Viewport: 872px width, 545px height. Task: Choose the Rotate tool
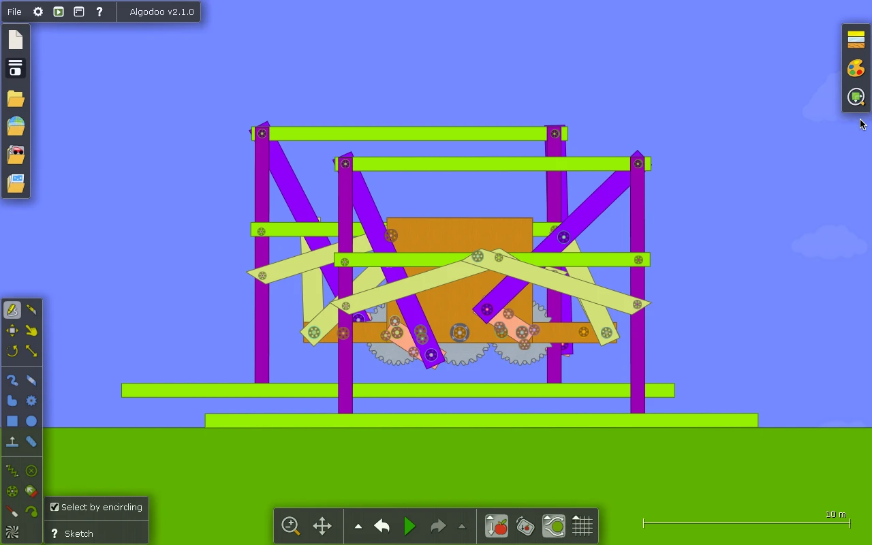[12, 351]
